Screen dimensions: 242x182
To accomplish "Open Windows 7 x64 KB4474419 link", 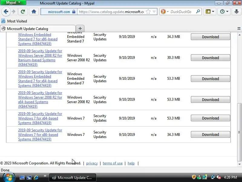I will click(x=40, y=118).
